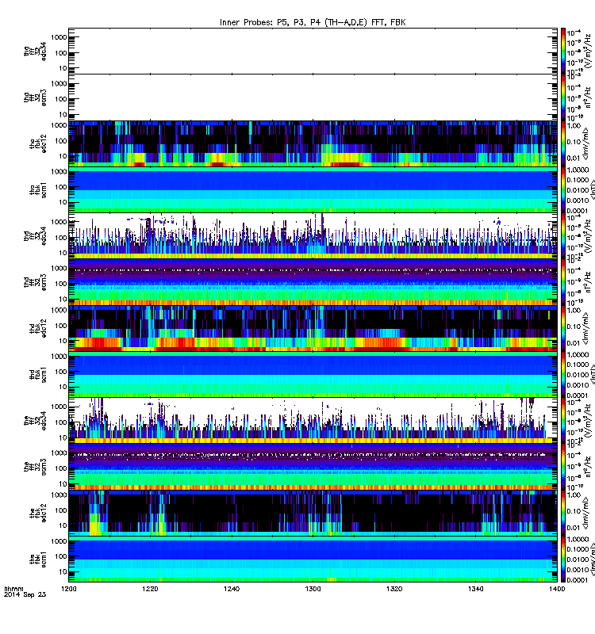The image size is (595, 634).
Task: Click the 'hhmm' axis unit label
Action: [13, 589]
